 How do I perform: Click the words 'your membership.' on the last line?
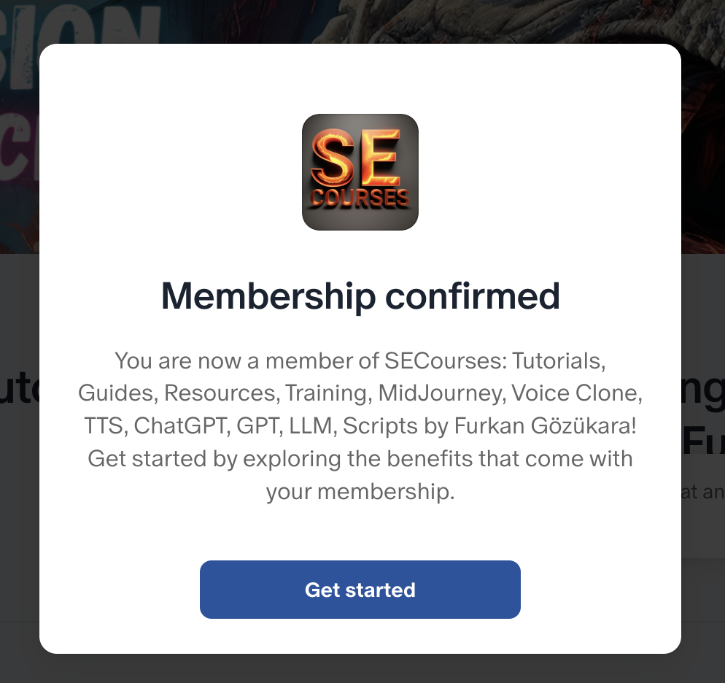point(360,492)
